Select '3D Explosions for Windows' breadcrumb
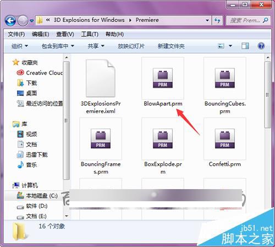The width and height of the screenshot is (275, 247). pyautogui.click(x=89, y=20)
